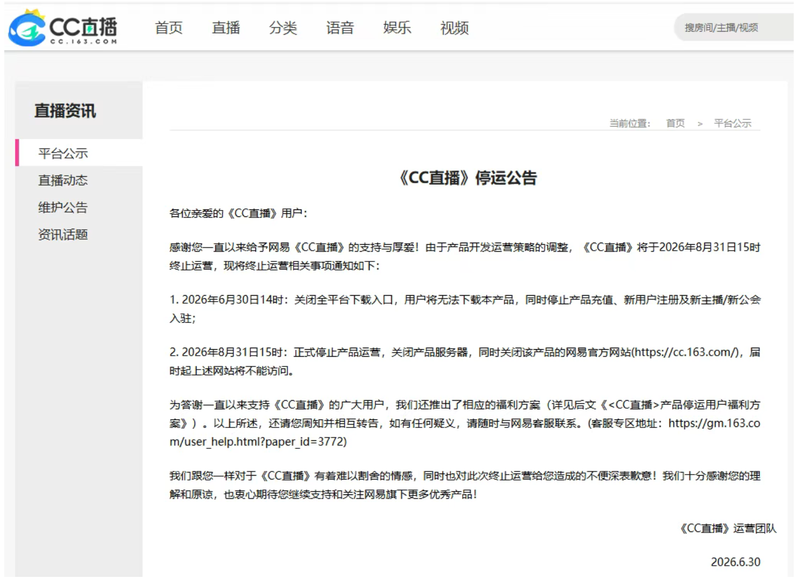
Task: Open the 语音 navigation item
Action: pos(340,28)
